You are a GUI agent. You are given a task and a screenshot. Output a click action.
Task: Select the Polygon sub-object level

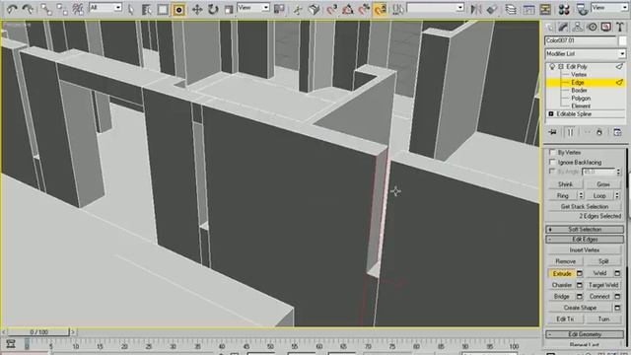[x=581, y=99]
